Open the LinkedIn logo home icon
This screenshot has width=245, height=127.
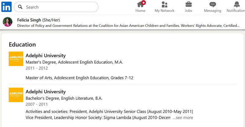point(6,7)
